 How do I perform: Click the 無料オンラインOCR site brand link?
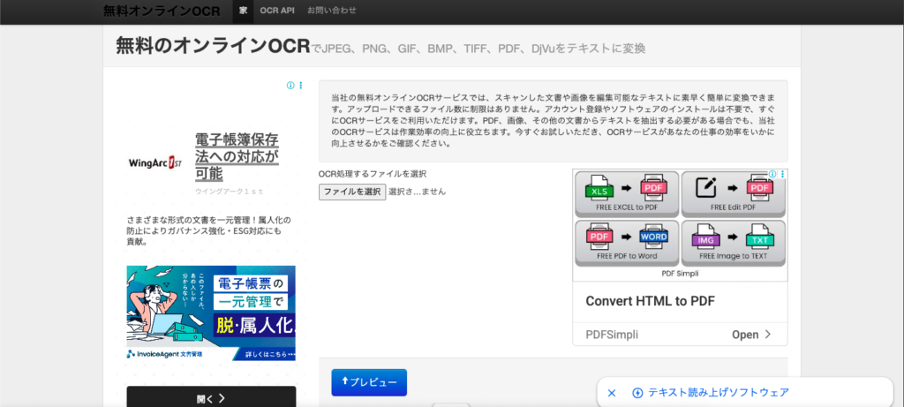(162, 11)
